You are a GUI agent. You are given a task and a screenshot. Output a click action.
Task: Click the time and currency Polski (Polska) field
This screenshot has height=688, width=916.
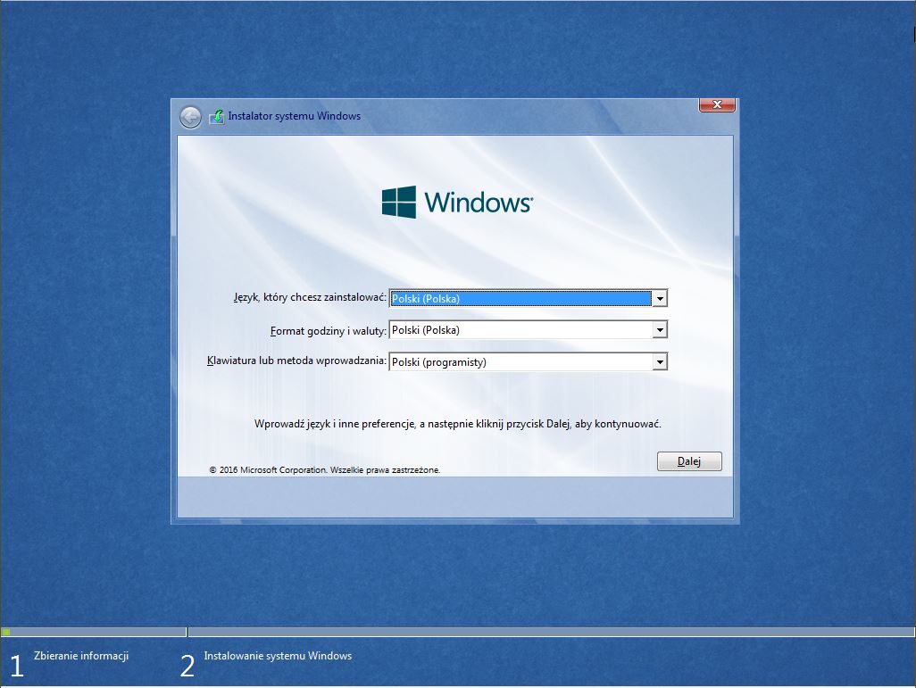tap(520, 330)
